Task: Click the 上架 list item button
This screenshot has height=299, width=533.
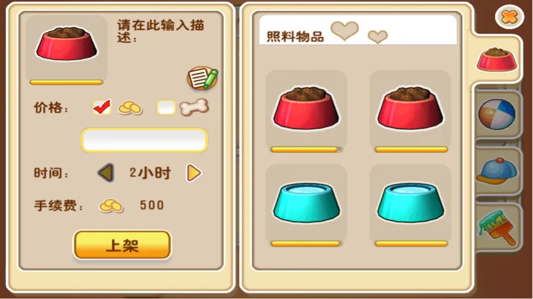Action: coord(122,245)
